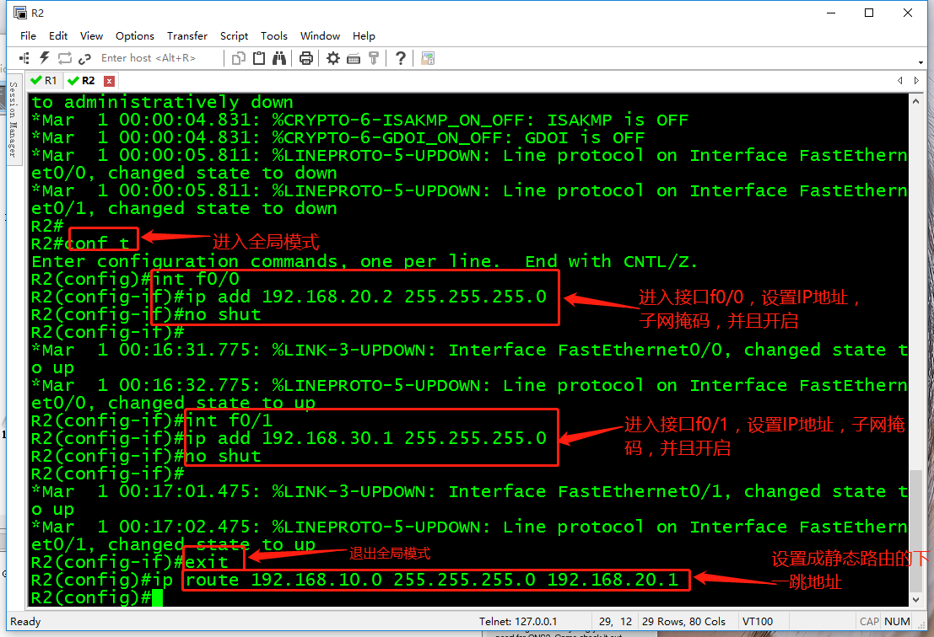Click the 'int f0/1' command line

(x=152, y=420)
